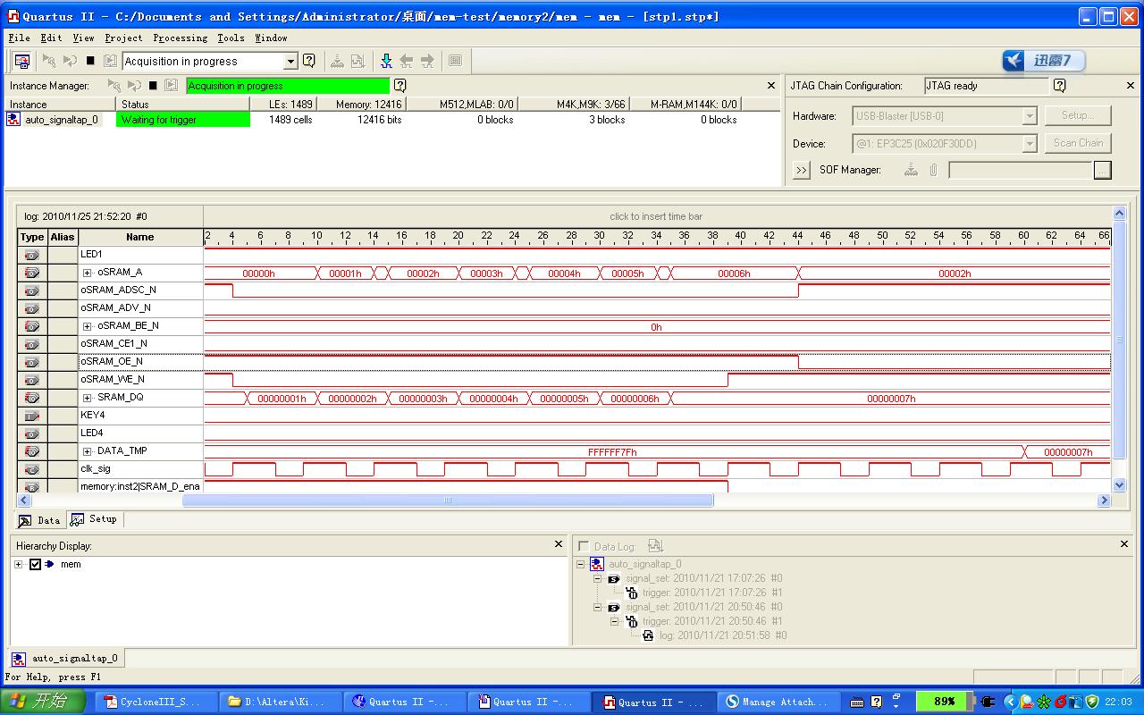Click the blue Program Device download arrow icon
Screen dimensions: 1144x715
tap(386, 61)
